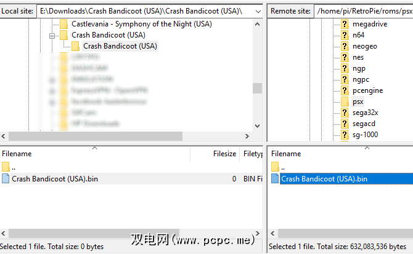Screen dimensions: 413x254
Task: Click local file list scroll left arrow
Action: pos(4,233)
